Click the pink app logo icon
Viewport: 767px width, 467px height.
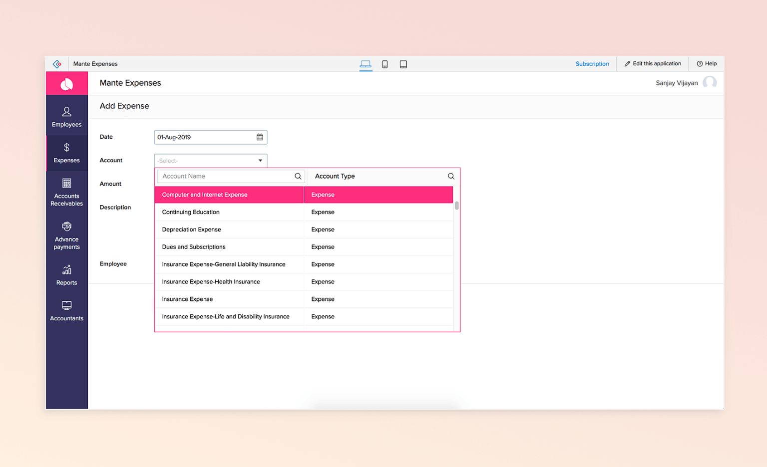[x=66, y=84]
